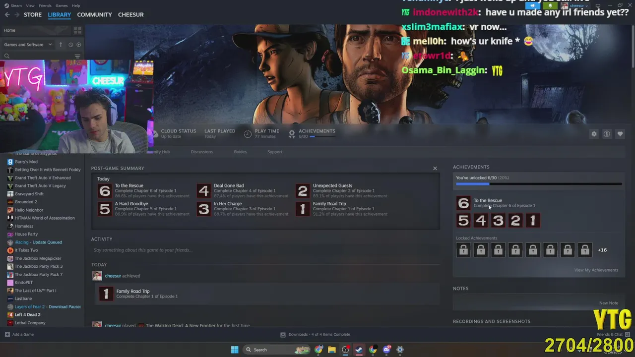Select It Takes Two in library
Viewport: 635px width, 357px height.
26,250
